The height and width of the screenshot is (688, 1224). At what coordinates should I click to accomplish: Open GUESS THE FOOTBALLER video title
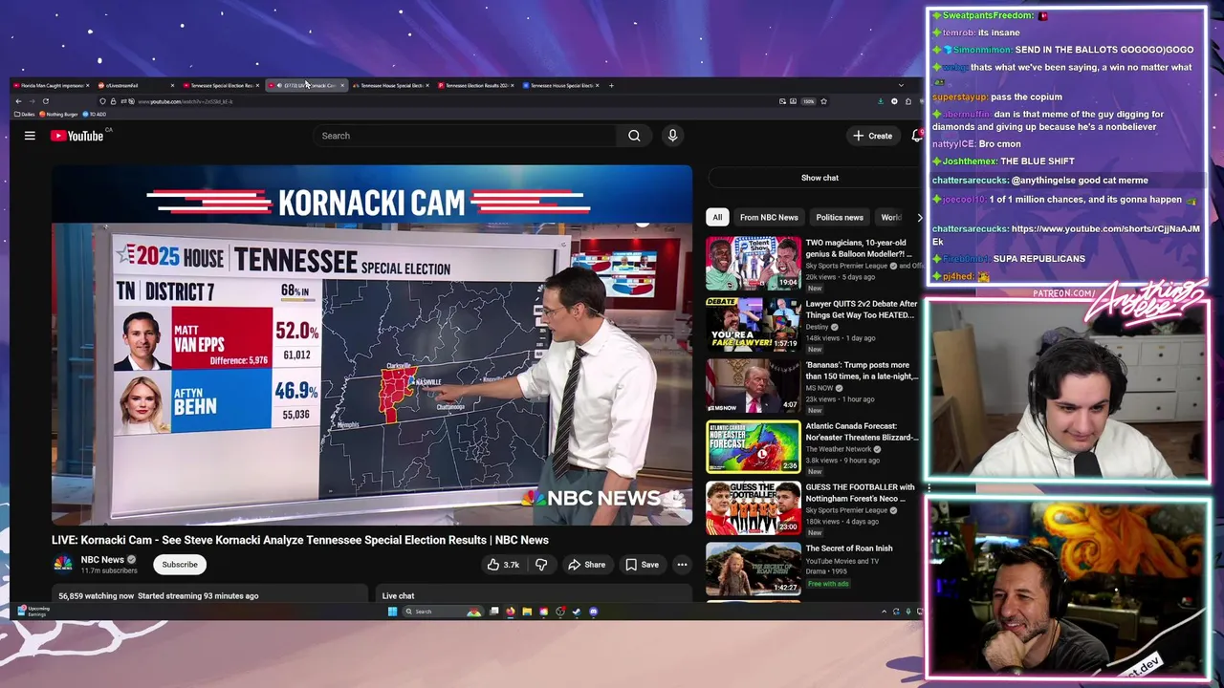(x=861, y=493)
